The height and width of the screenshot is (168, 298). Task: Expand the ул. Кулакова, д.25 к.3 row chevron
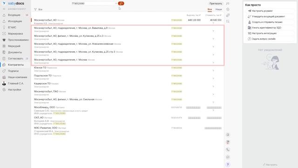[213, 39]
